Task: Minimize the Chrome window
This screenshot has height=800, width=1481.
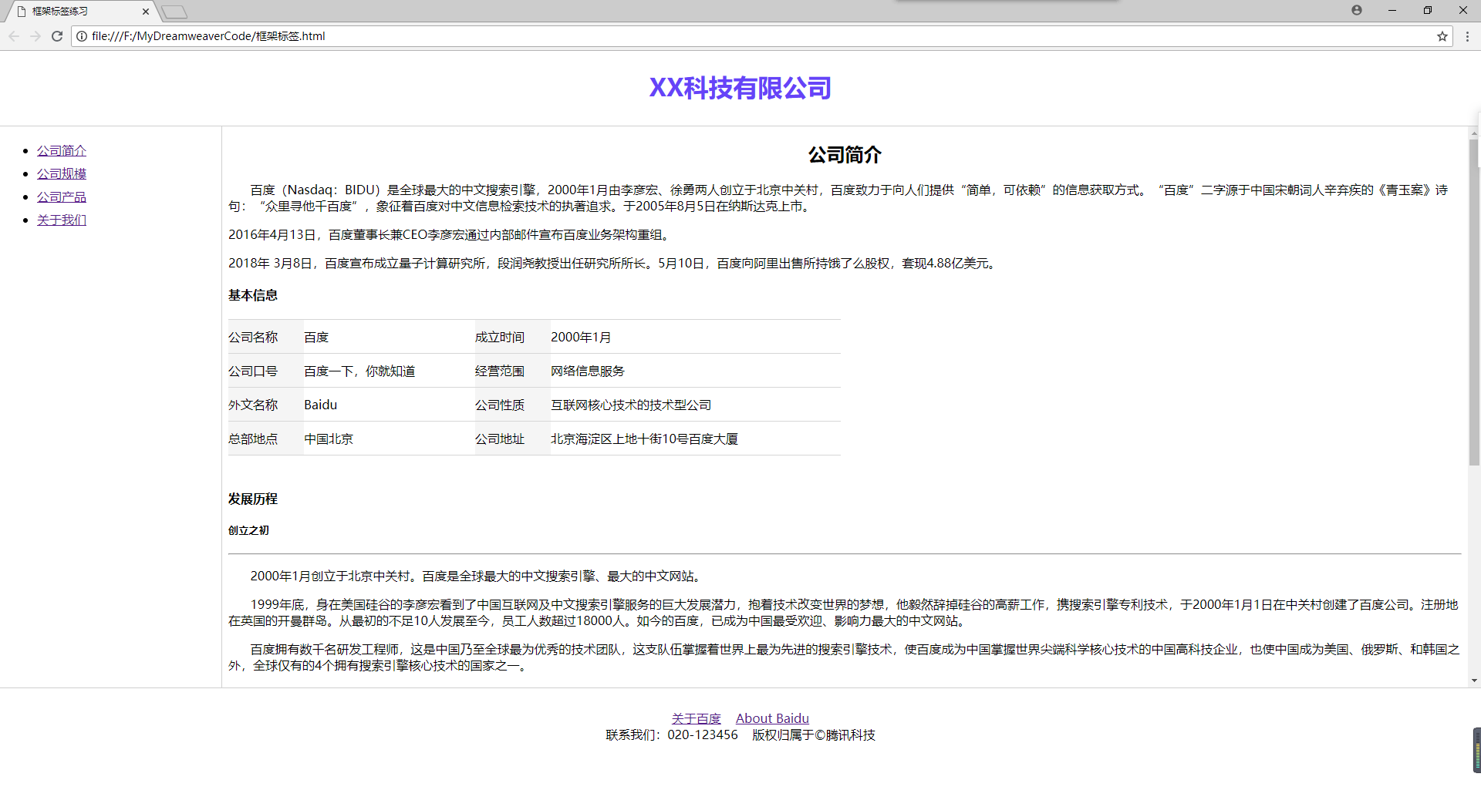Action: 1392,10
